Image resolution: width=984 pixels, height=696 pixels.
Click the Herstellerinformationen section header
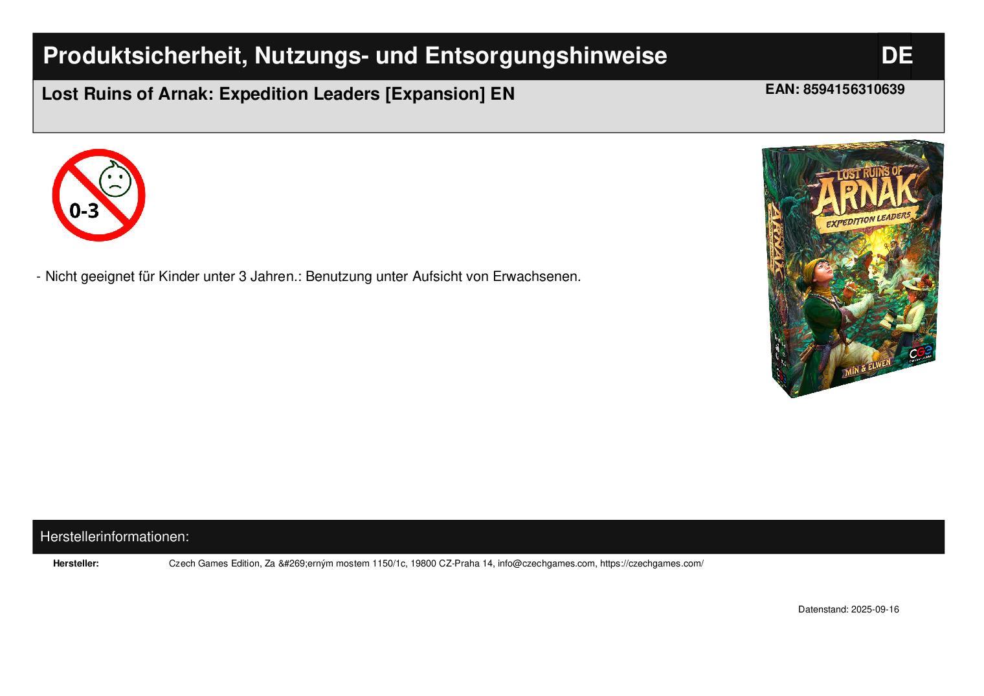coord(115,537)
